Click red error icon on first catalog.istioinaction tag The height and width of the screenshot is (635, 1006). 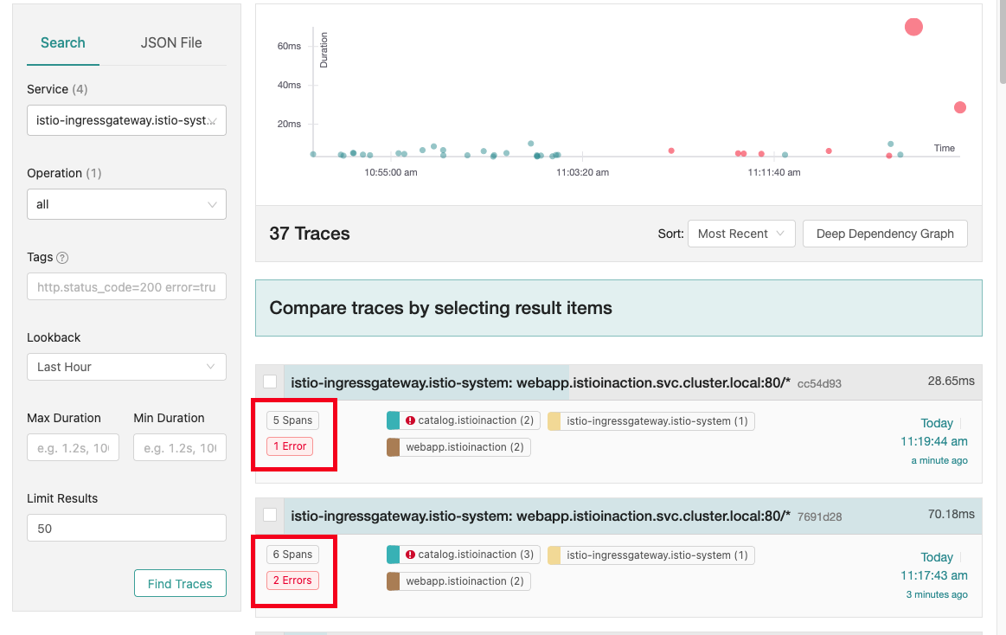click(410, 421)
